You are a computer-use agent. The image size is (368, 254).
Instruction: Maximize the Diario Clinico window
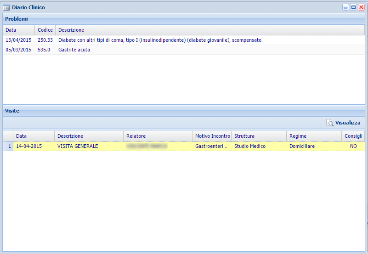353,7
